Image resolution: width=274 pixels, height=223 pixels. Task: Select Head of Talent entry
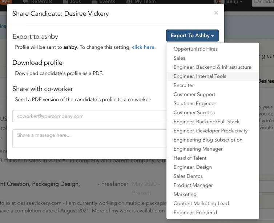(x=213, y=158)
